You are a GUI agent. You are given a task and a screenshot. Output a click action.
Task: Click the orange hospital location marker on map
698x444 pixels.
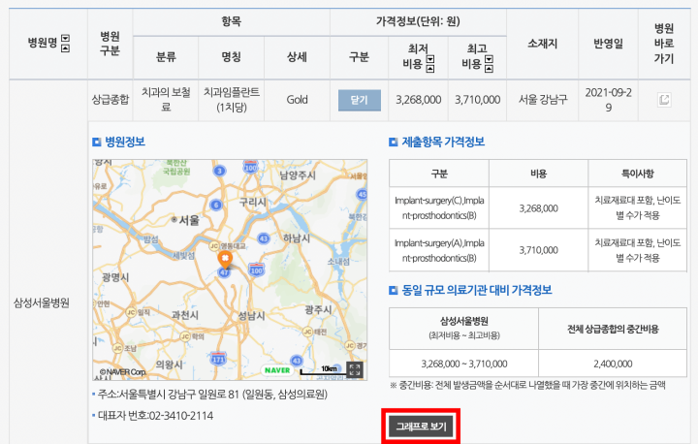[x=225, y=259]
